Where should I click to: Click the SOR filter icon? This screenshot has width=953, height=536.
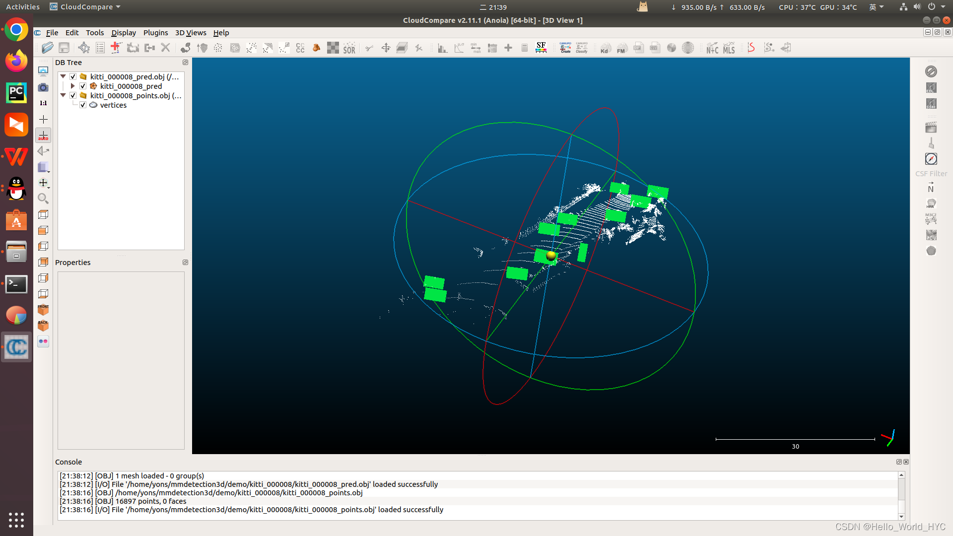tap(349, 48)
